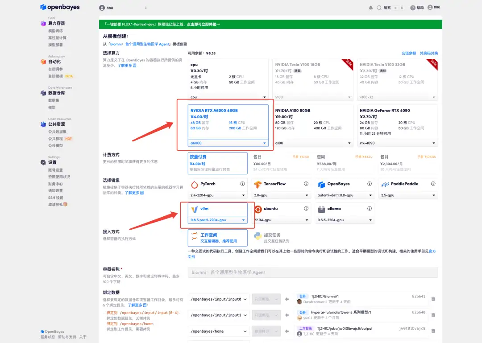Viewport: 482px width, 343px height.
Task: Go to SSH 设置 in sidebar
Action: point(56,198)
